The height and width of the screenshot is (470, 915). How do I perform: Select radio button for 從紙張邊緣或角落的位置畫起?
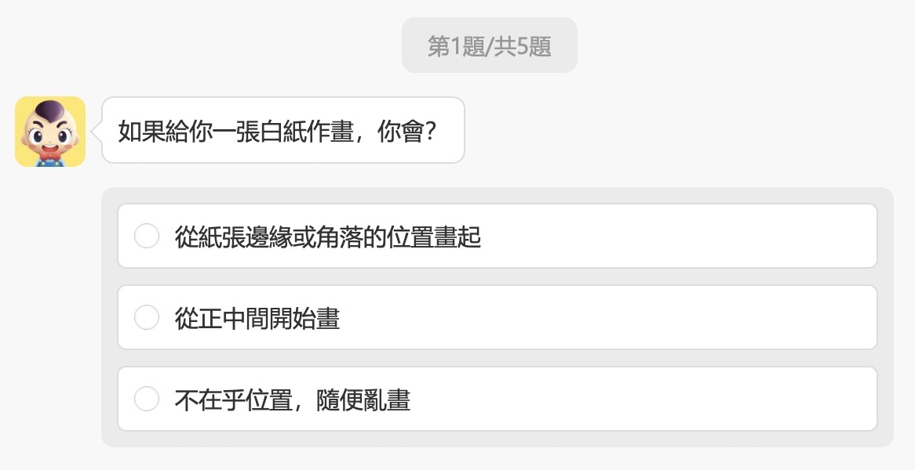pyautogui.click(x=146, y=235)
